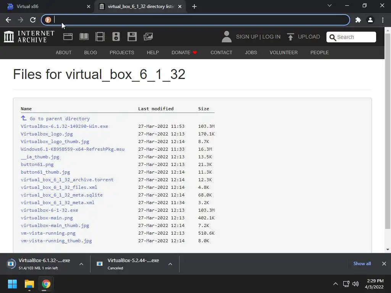This screenshot has width=391, height=293.
Task: Open the Web (Wayback) icon in Archive toolbar
Action: coord(68,37)
